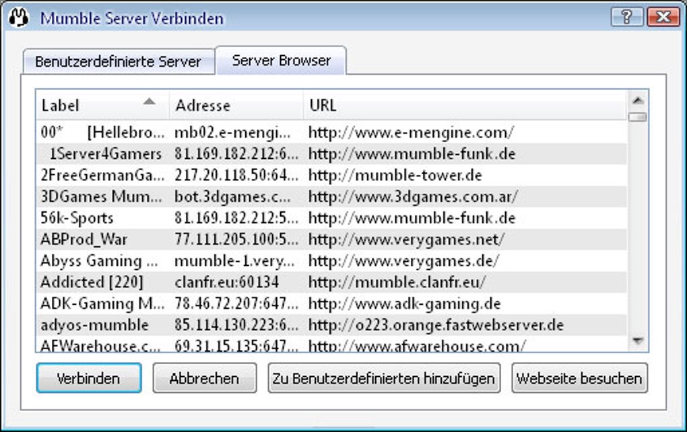Select the Addicted [220] server entry
687x432 pixels.
coord(331,283)
